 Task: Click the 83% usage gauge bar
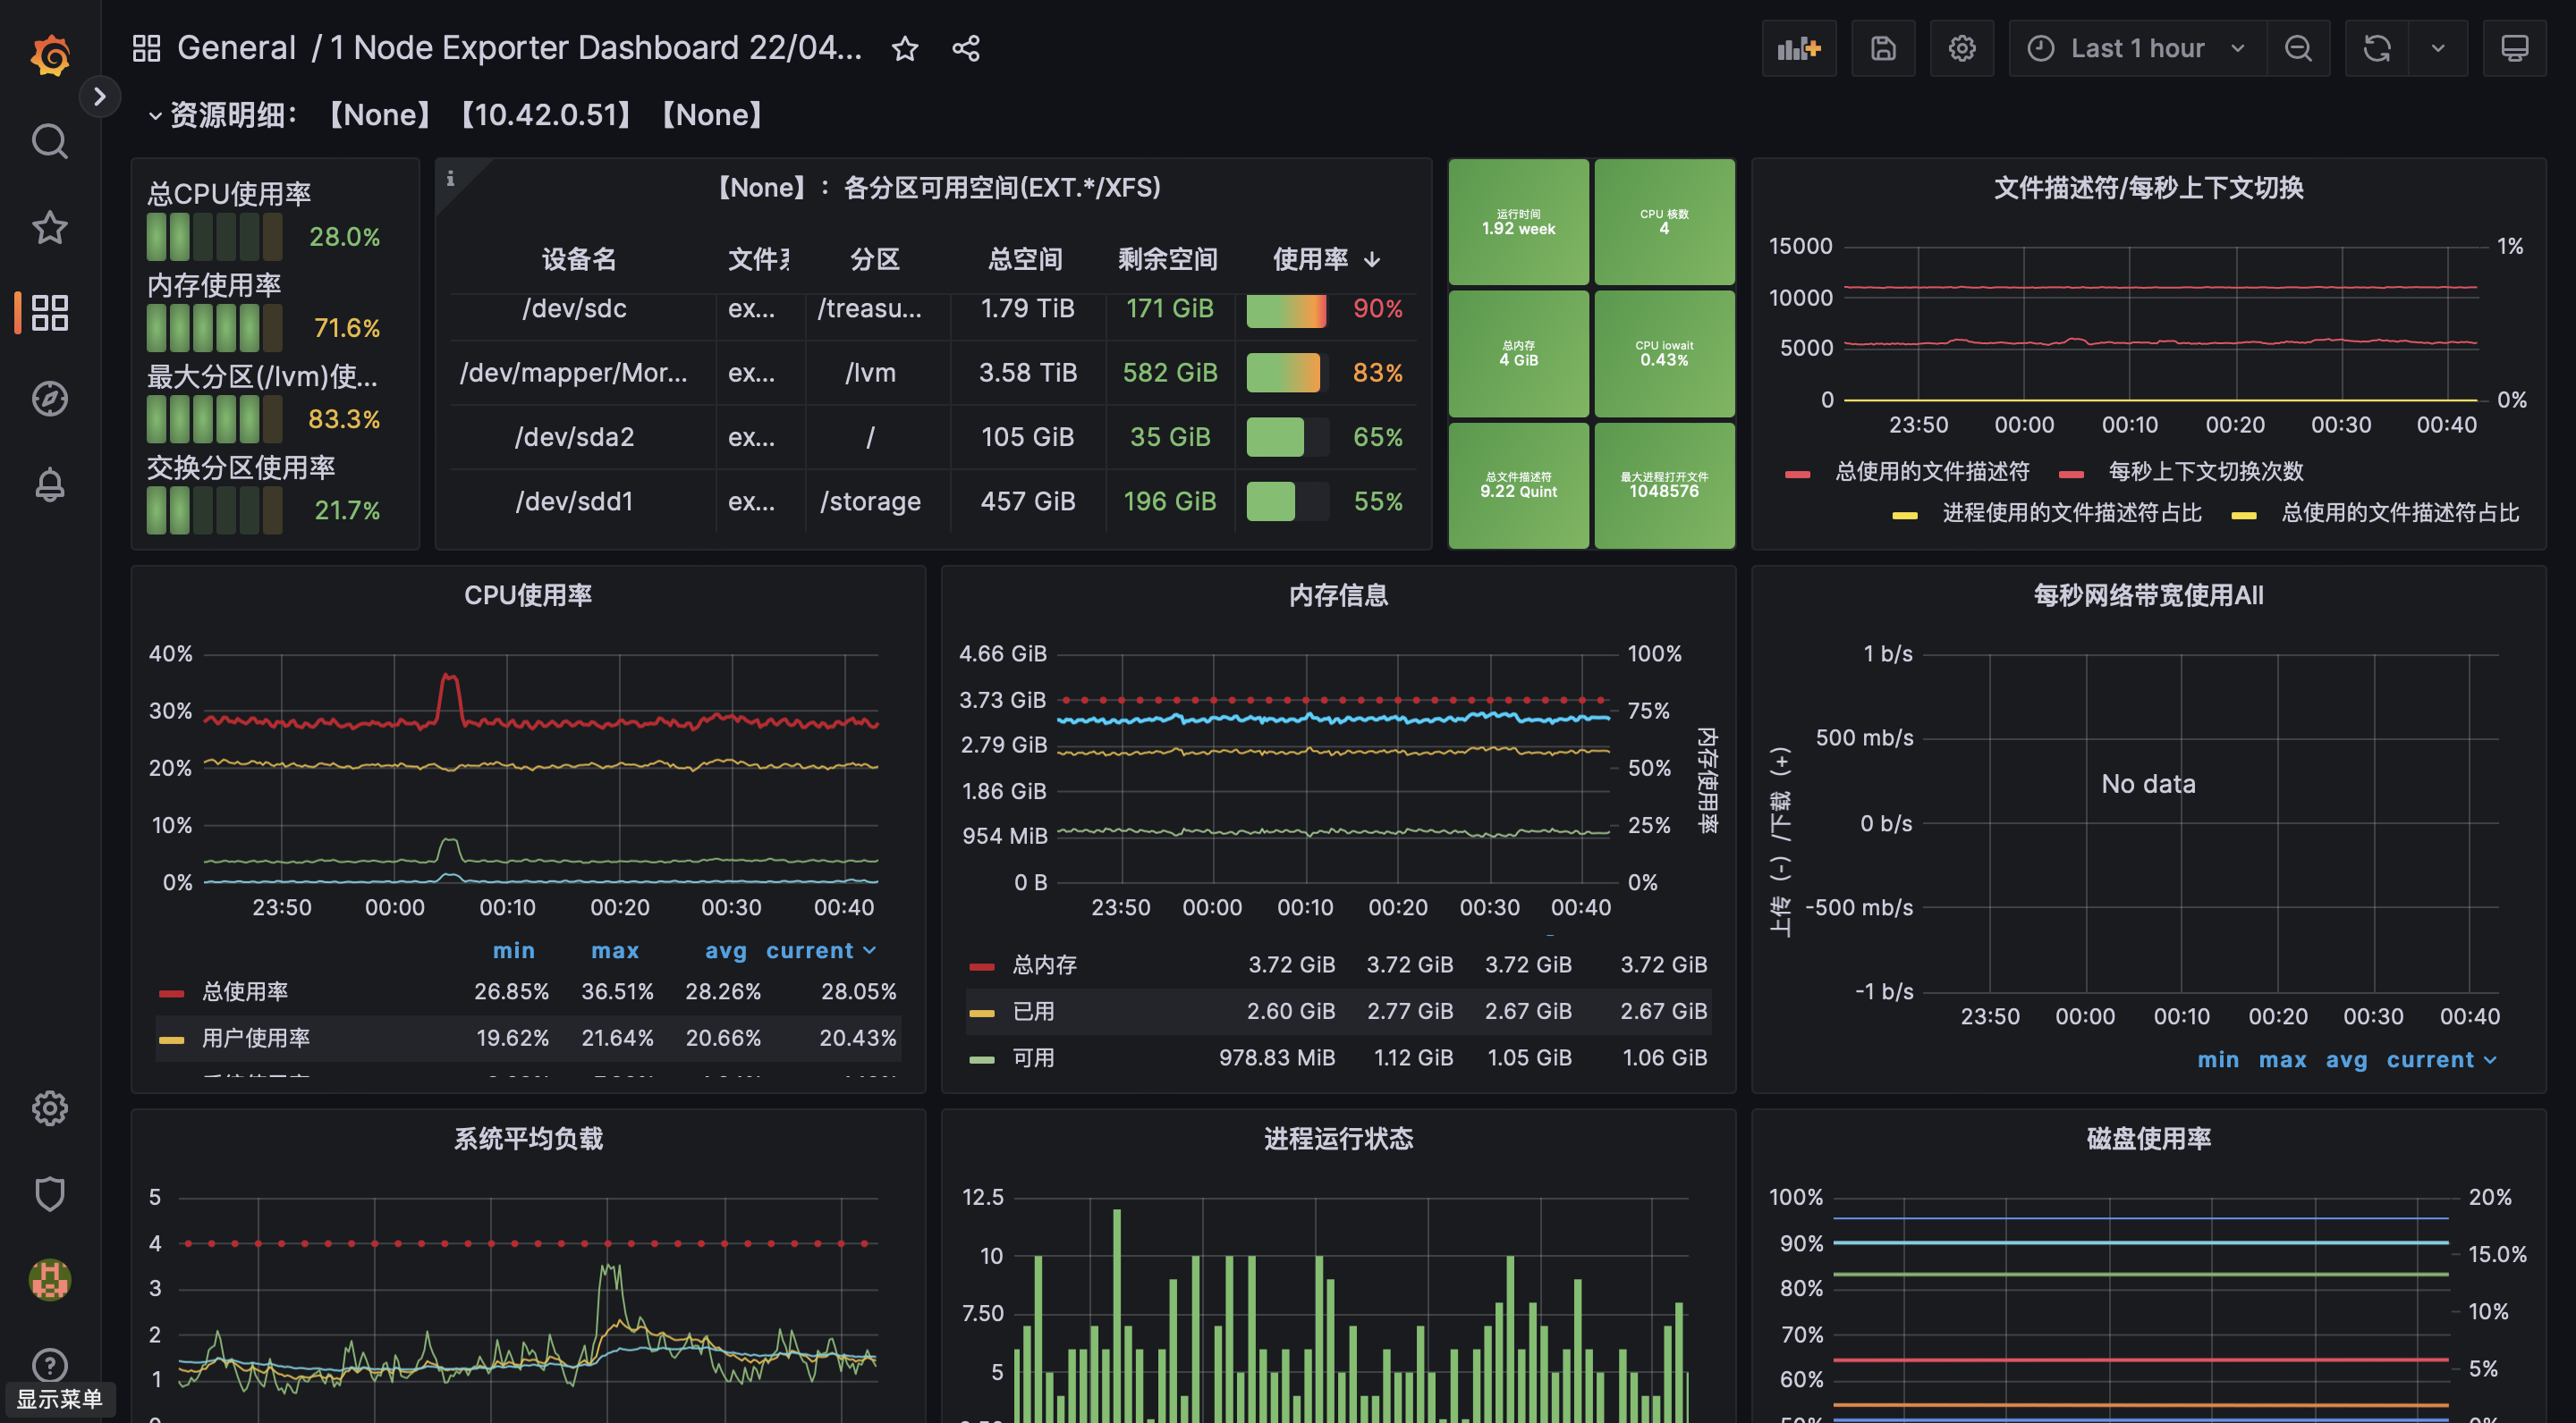(x=1287, y=373)
